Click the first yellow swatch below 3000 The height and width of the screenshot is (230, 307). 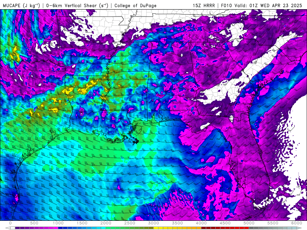tap(156, 228)
